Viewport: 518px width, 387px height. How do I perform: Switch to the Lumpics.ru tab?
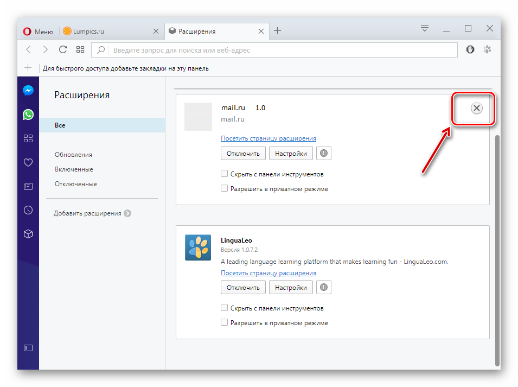(108, 31)
